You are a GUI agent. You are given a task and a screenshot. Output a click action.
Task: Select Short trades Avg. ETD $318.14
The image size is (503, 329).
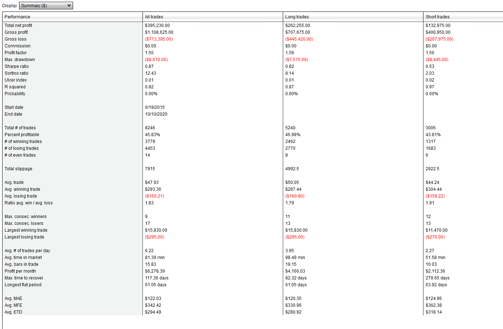(x=434, y=312)
